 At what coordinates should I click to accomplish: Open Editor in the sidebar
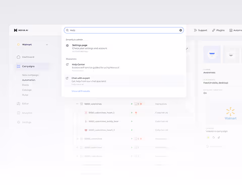pyautogui.click(x=25, y=104)
